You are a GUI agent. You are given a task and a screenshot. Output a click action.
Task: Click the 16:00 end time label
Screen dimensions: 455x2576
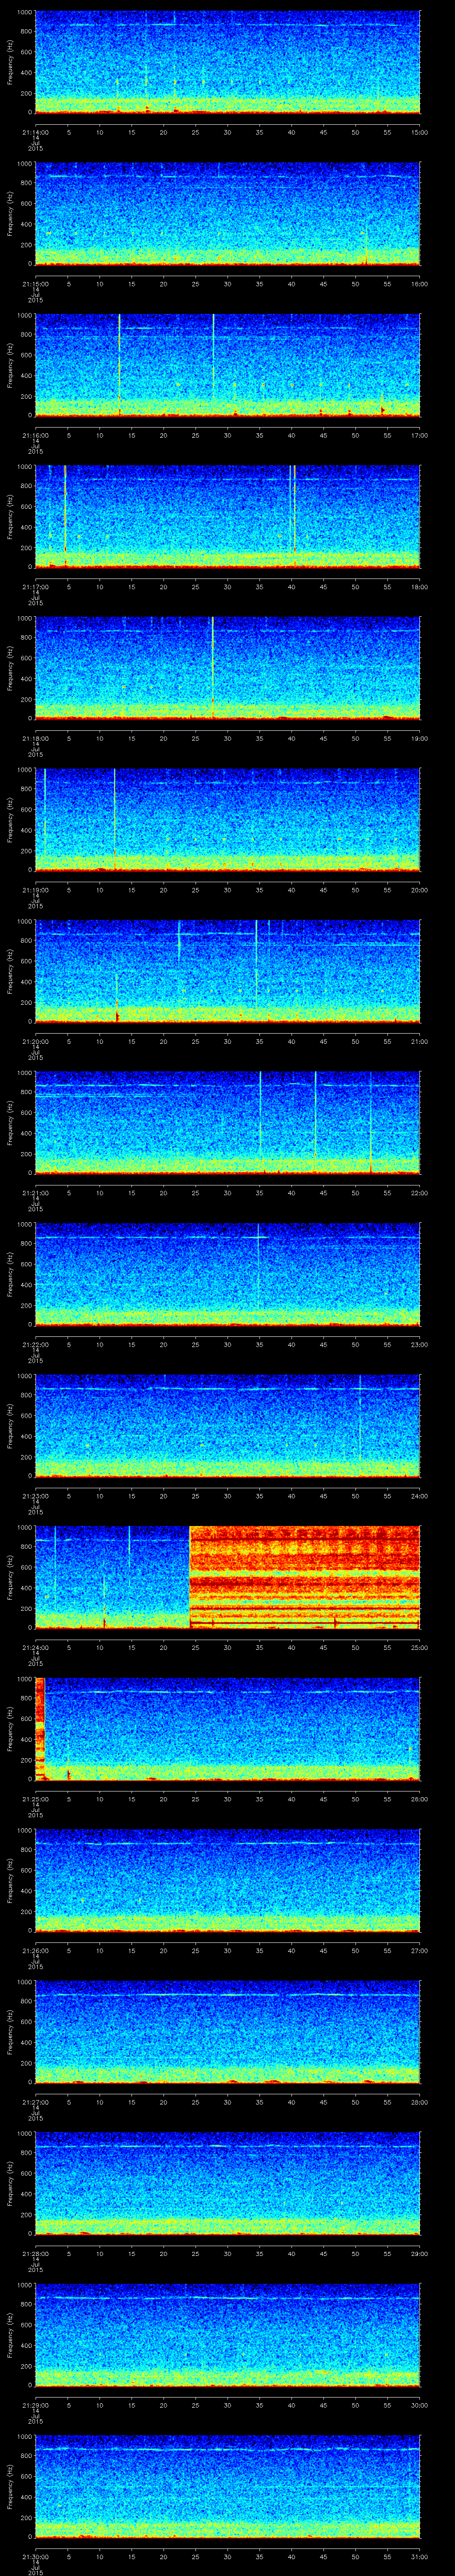coord(420,284)
